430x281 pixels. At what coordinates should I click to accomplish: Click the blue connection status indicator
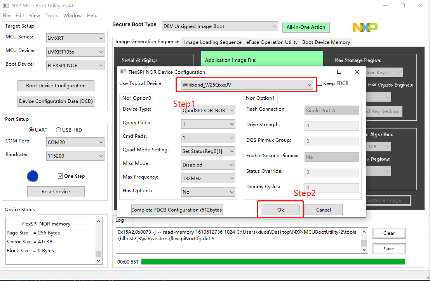(33, 176)
